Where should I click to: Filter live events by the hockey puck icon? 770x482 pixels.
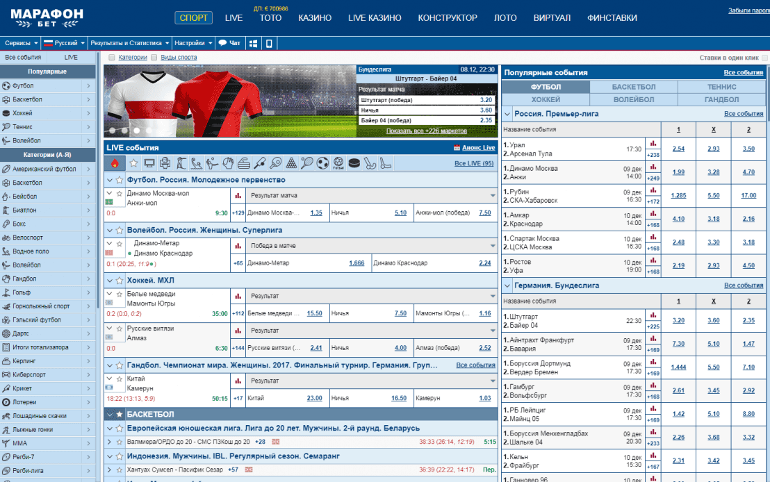tap(354, 163)
